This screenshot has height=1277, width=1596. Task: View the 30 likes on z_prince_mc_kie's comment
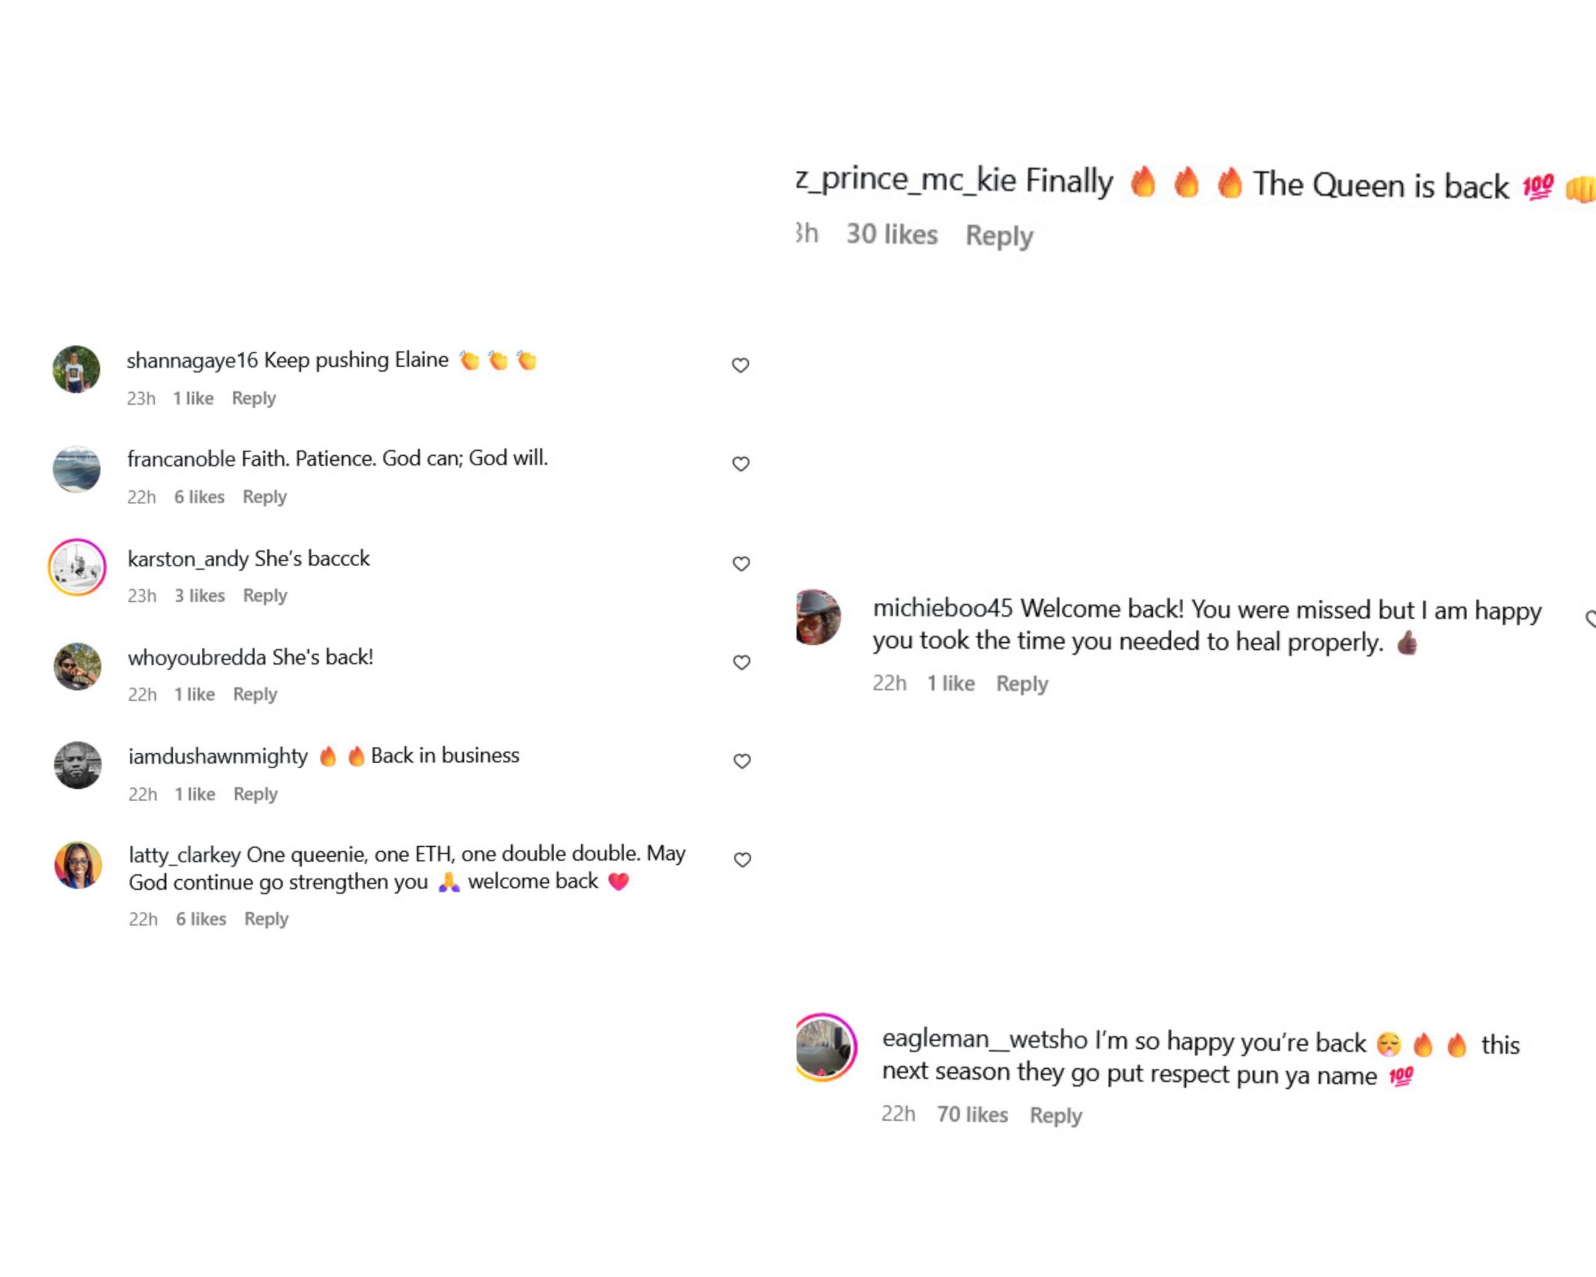coord(892,234)
